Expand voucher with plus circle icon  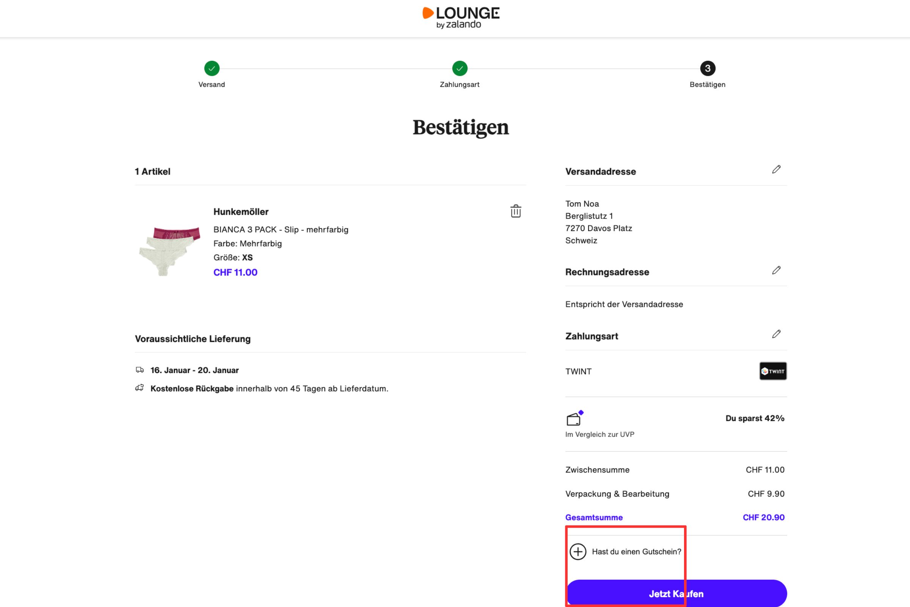pyautogui.click(x=578, y=552)
